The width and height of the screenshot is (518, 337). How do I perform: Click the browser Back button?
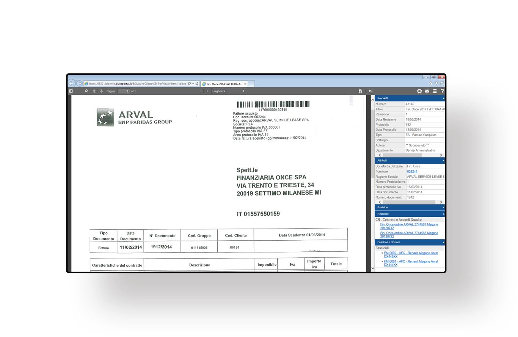(x=72, y=83)
